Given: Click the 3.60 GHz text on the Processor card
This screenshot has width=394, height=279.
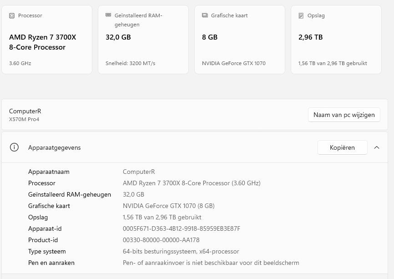Looking at the screenshot, I should point(20,63).
